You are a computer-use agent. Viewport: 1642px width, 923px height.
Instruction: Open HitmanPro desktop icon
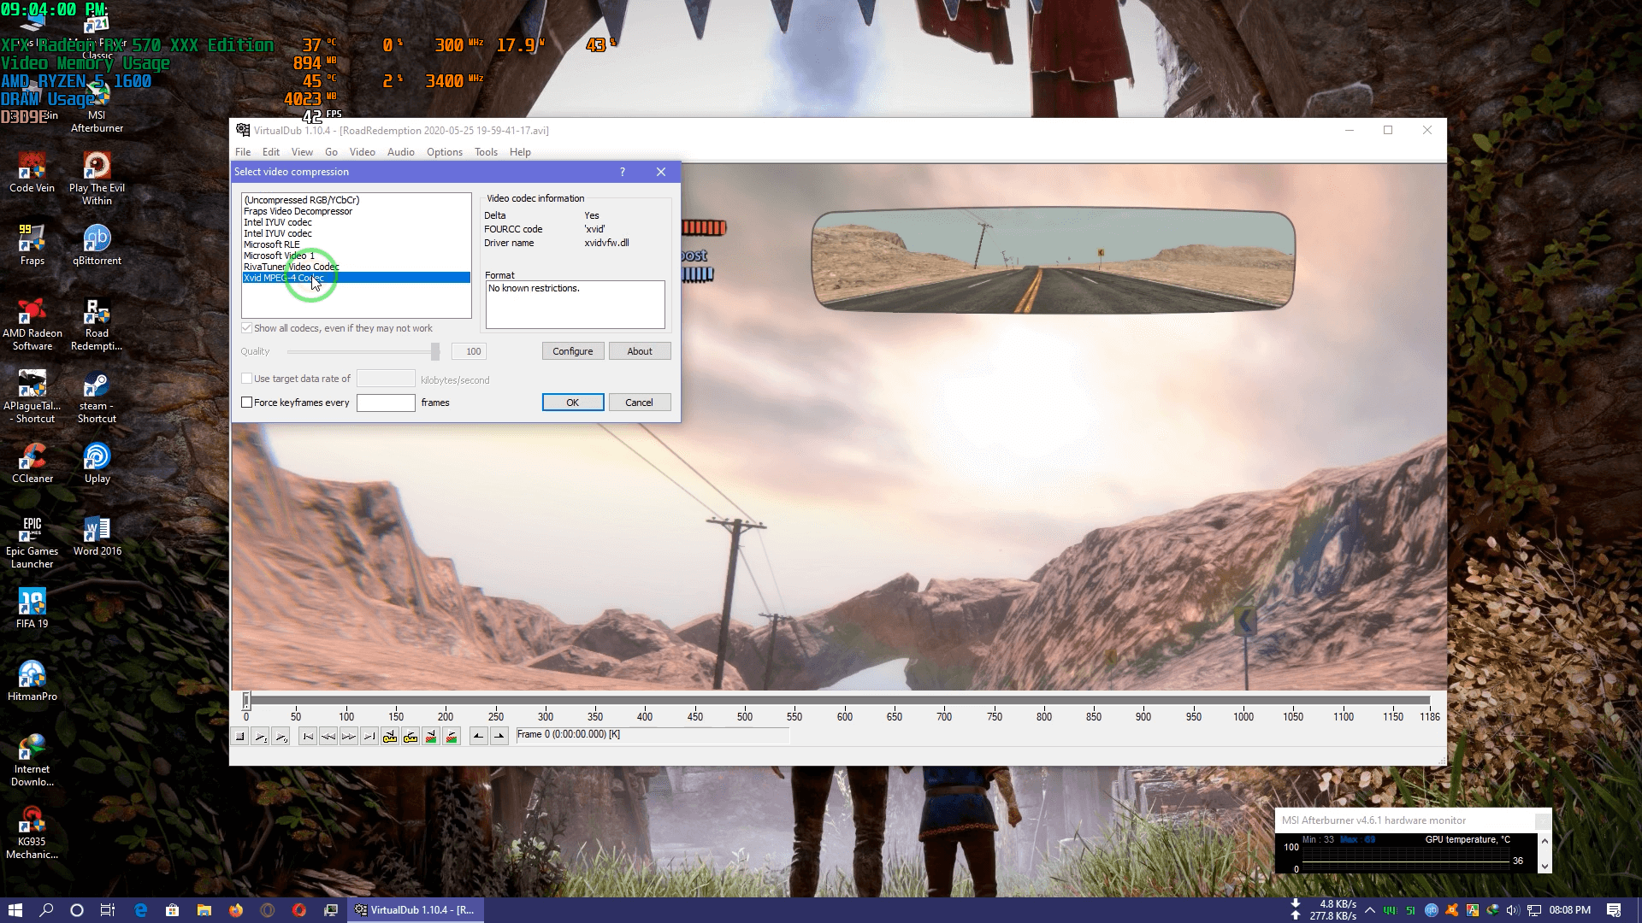32,681
